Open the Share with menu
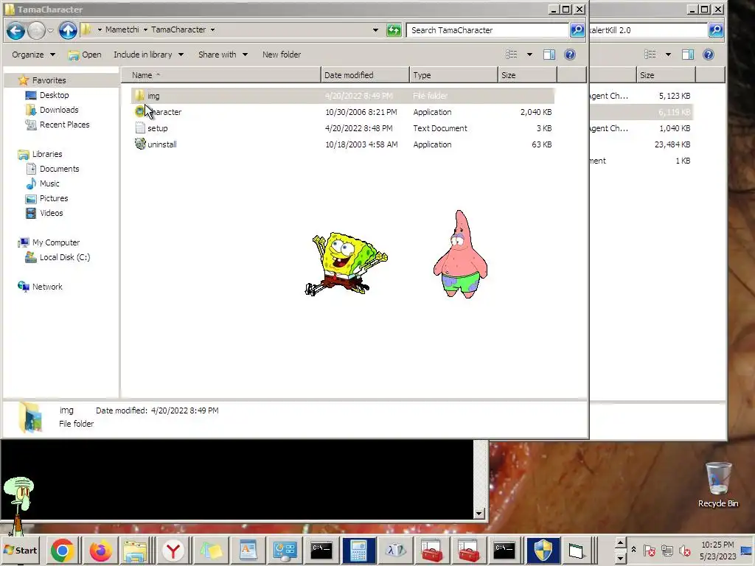The height and width of the screenshot is (566, 755). click(223, 55)
